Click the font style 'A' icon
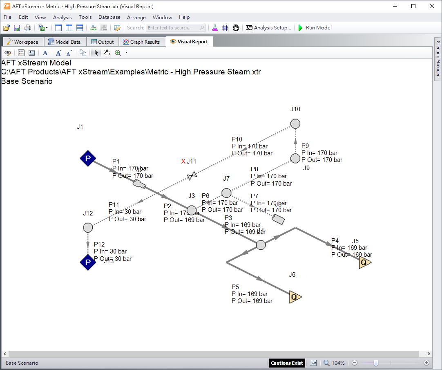 [x=45, y=53]
